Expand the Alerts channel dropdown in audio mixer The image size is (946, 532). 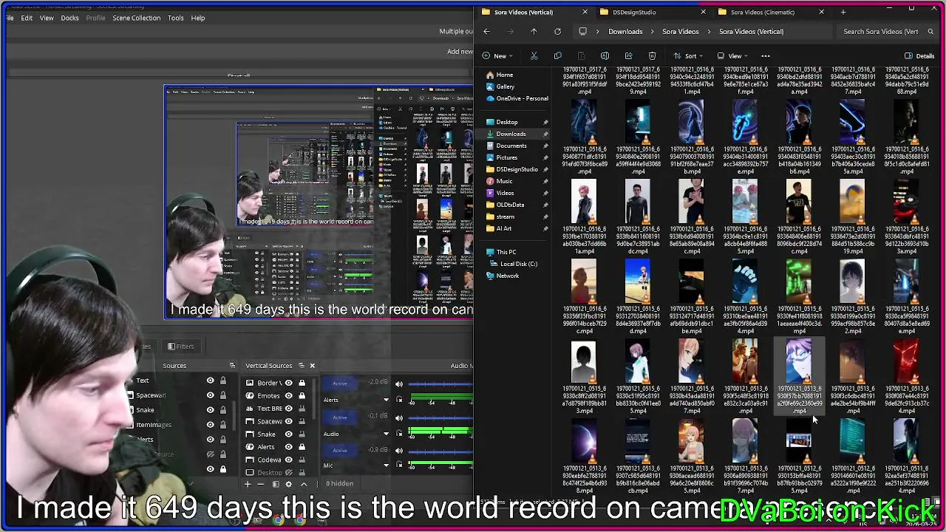pos(386,400)
